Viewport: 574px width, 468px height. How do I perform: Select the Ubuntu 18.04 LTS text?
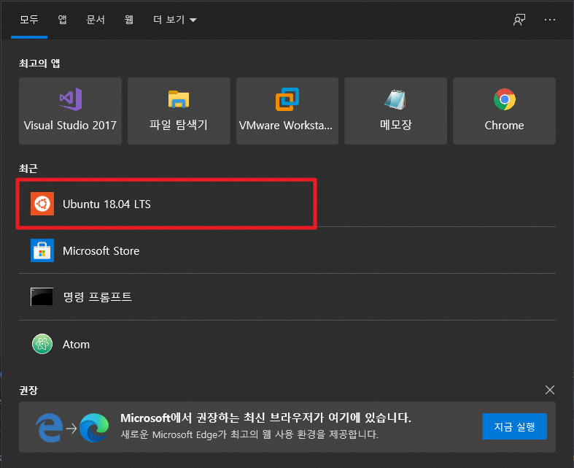pyautogui.click(x=106, y=204)
